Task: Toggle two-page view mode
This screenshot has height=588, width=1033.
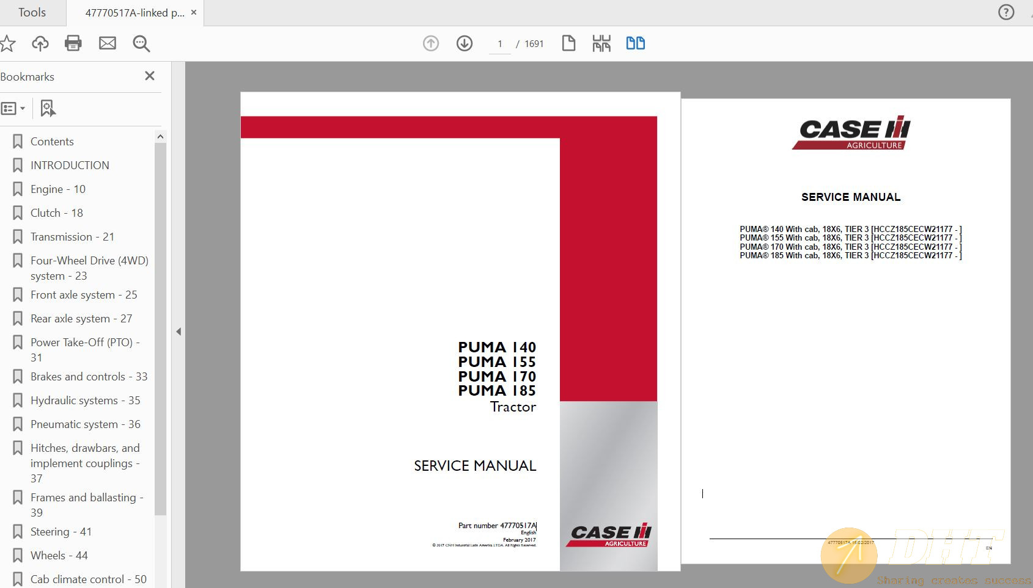Action: tap(635, 43)
